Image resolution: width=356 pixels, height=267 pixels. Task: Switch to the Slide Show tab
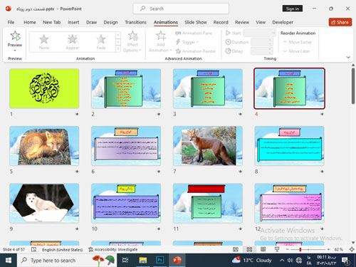pos(196,22)
